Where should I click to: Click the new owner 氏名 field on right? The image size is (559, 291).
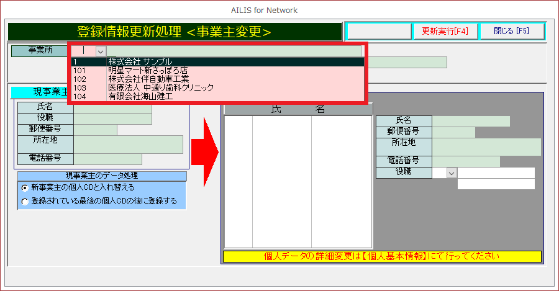click(471, 122)
